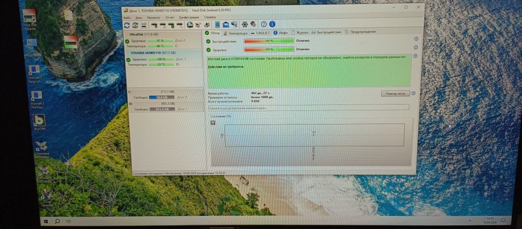
Task: Open Task View on the taskbar
Action: tap(68, 221)
